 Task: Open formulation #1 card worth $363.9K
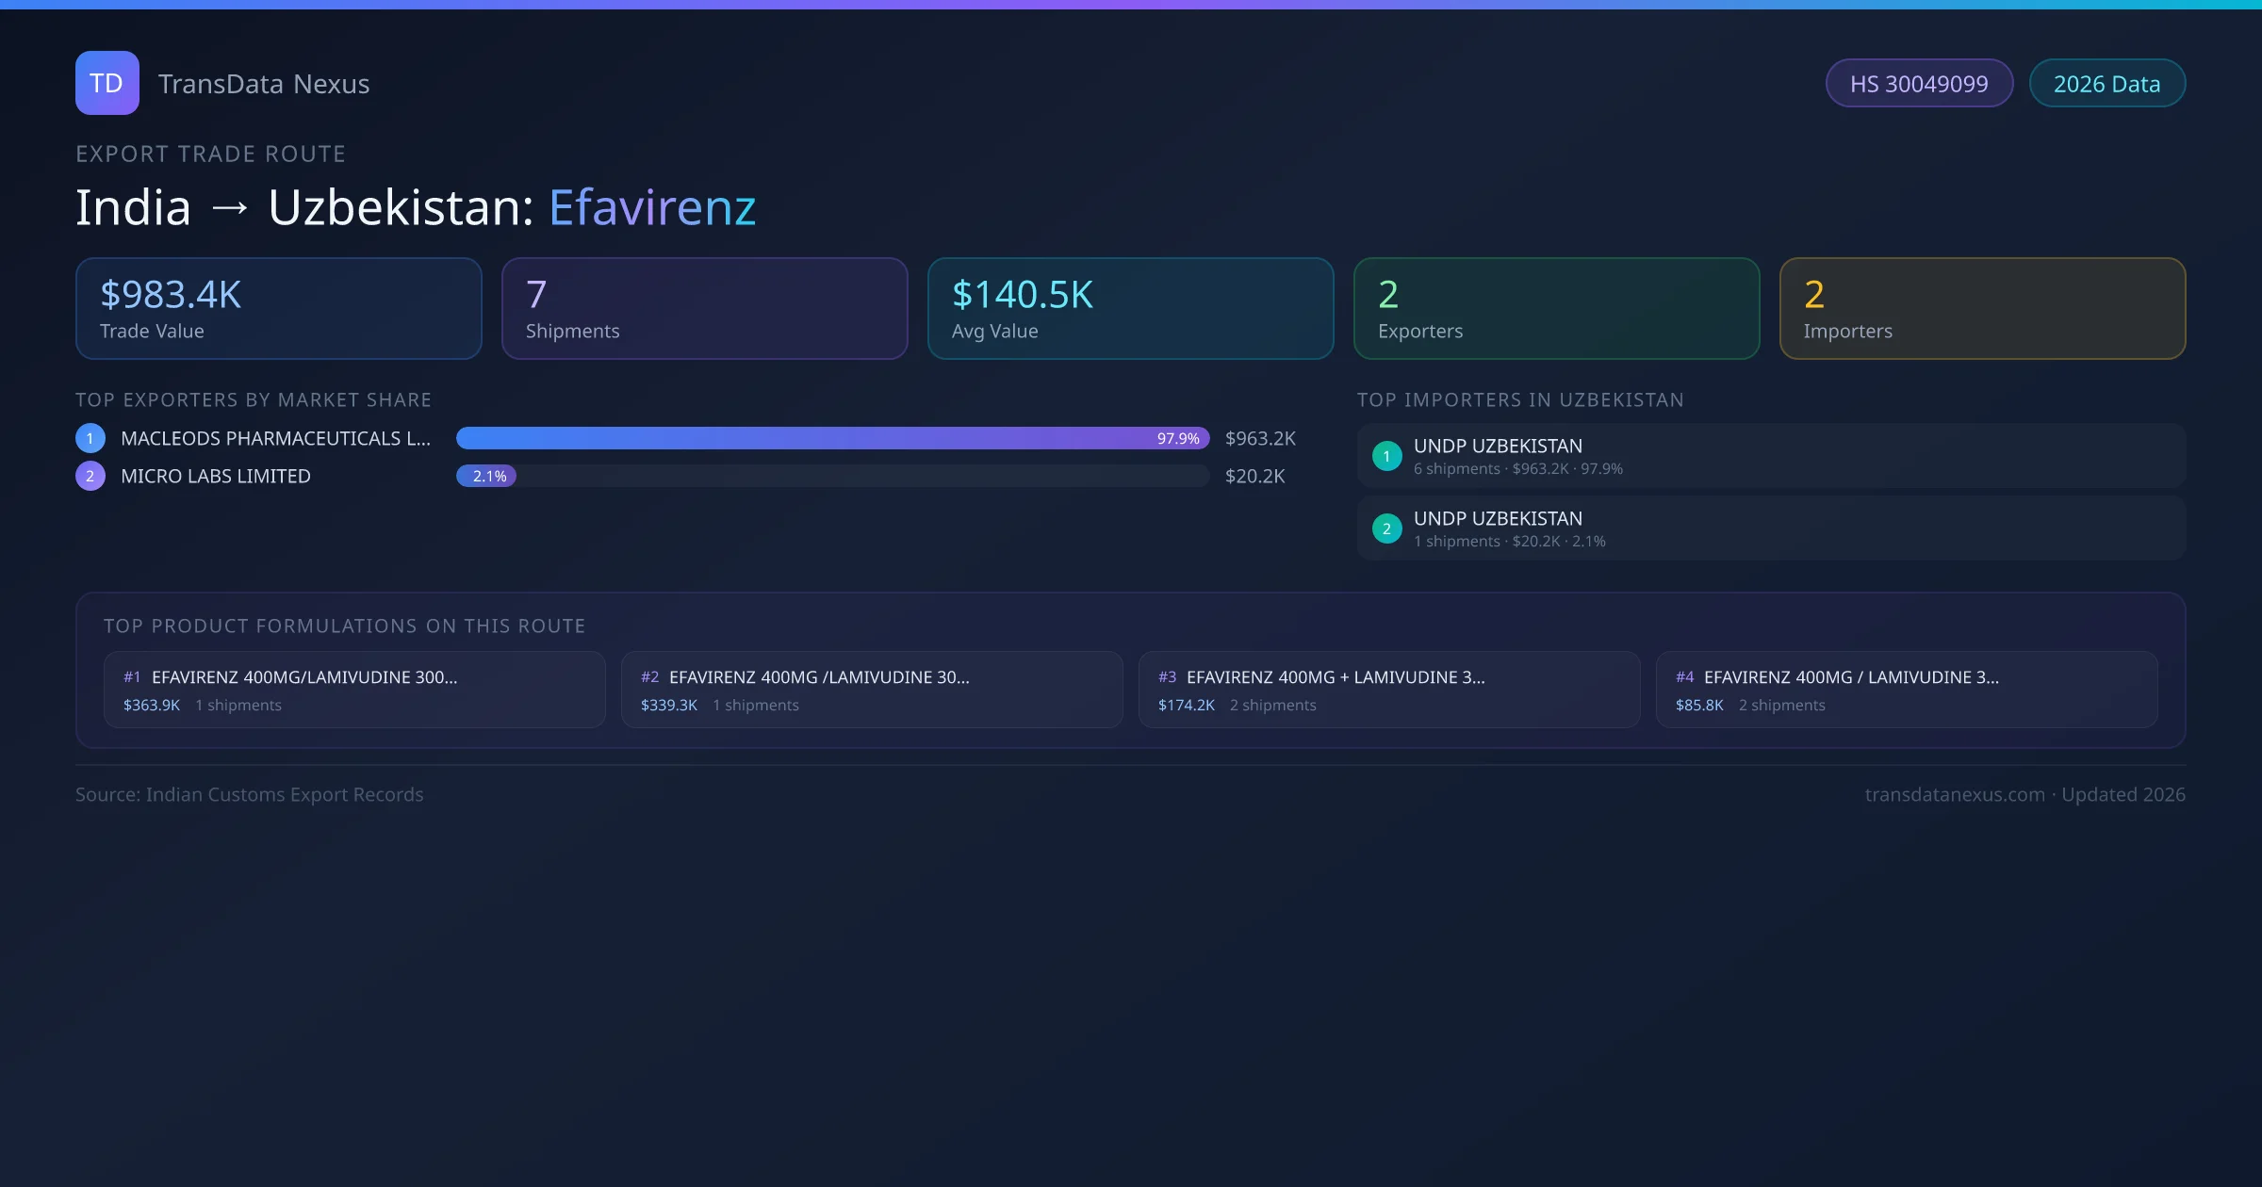click(x=353, y=690)
